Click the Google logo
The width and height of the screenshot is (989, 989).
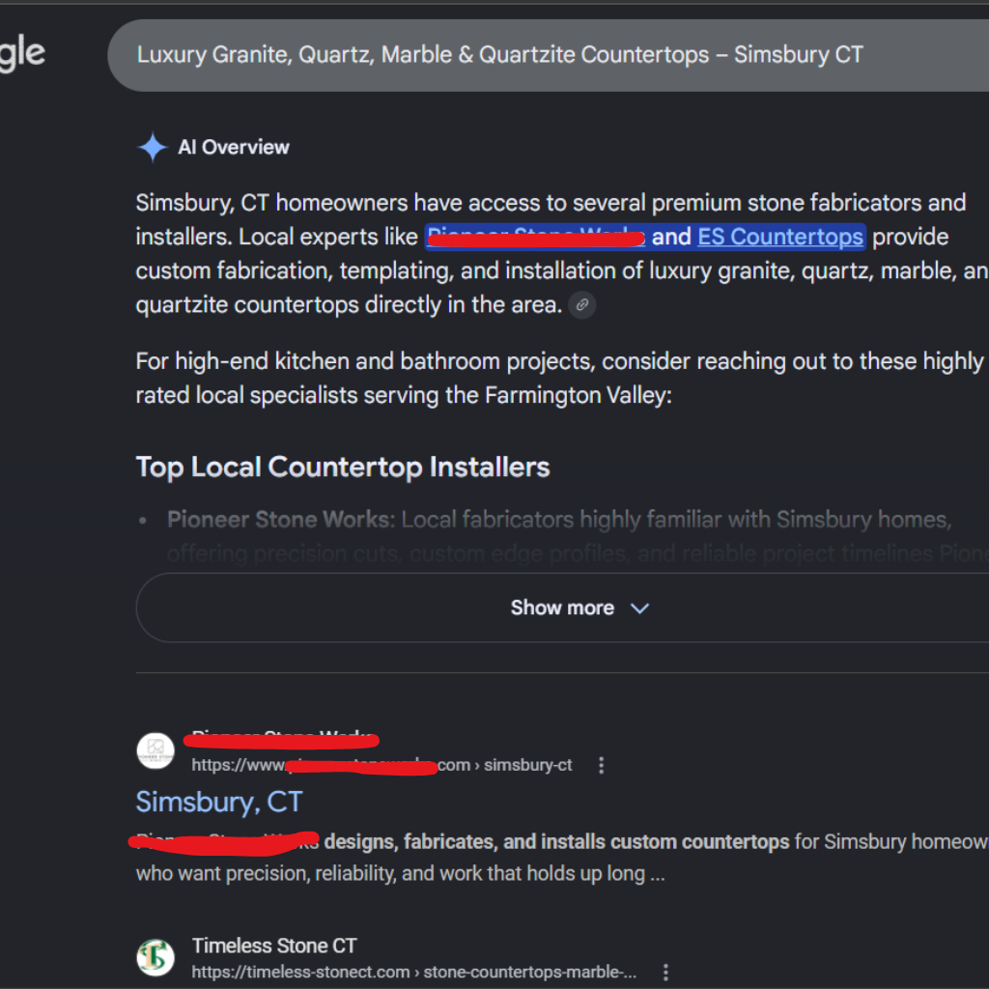pos(21,54)
